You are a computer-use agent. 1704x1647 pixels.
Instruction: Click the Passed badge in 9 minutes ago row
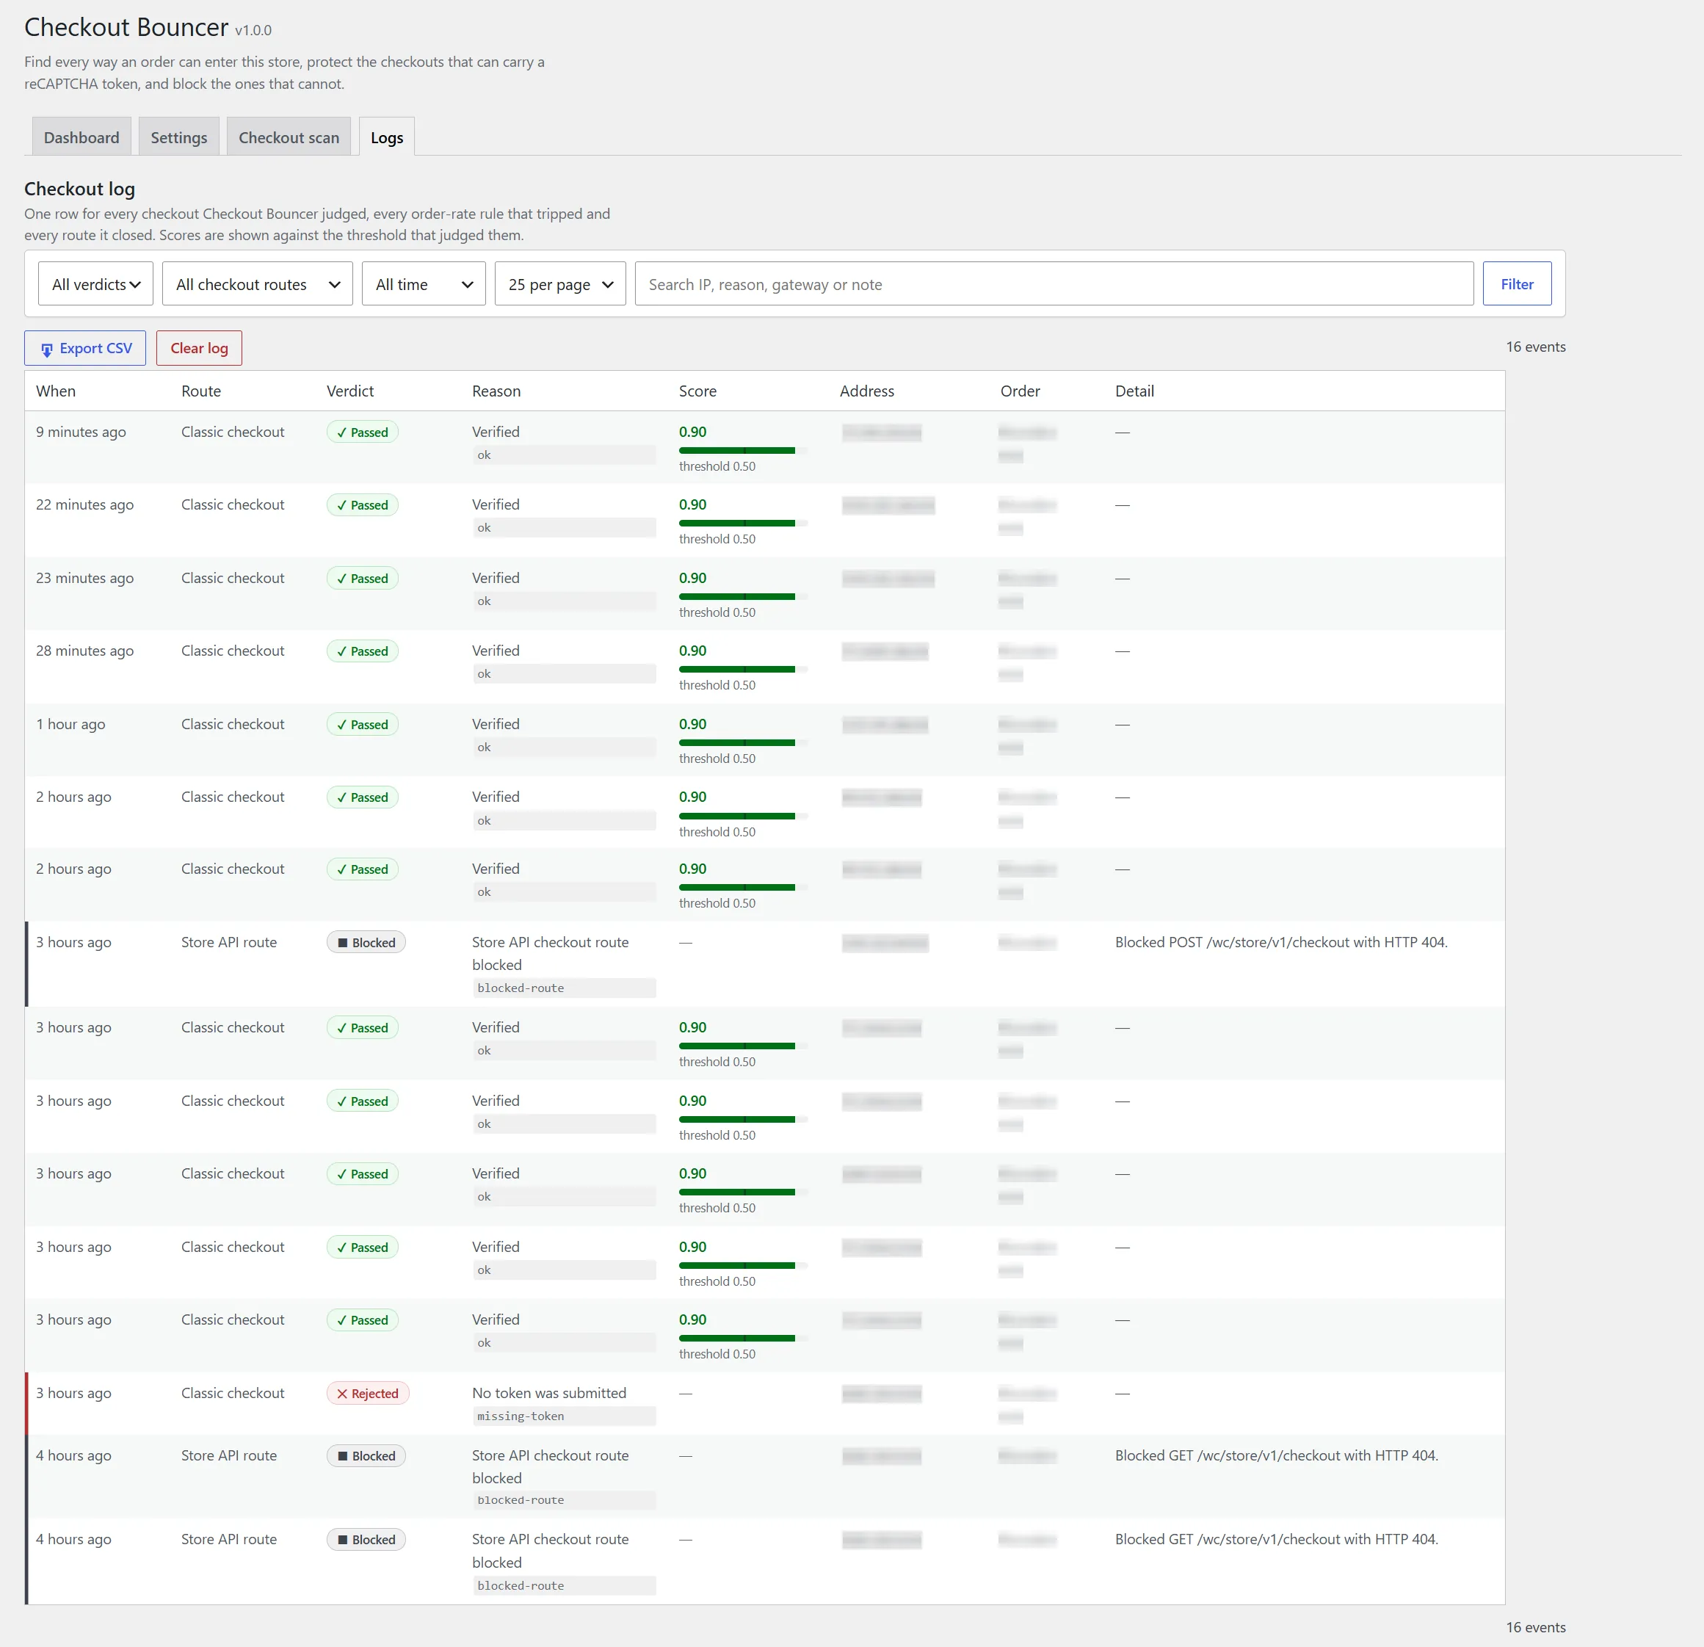pos(363,432)
